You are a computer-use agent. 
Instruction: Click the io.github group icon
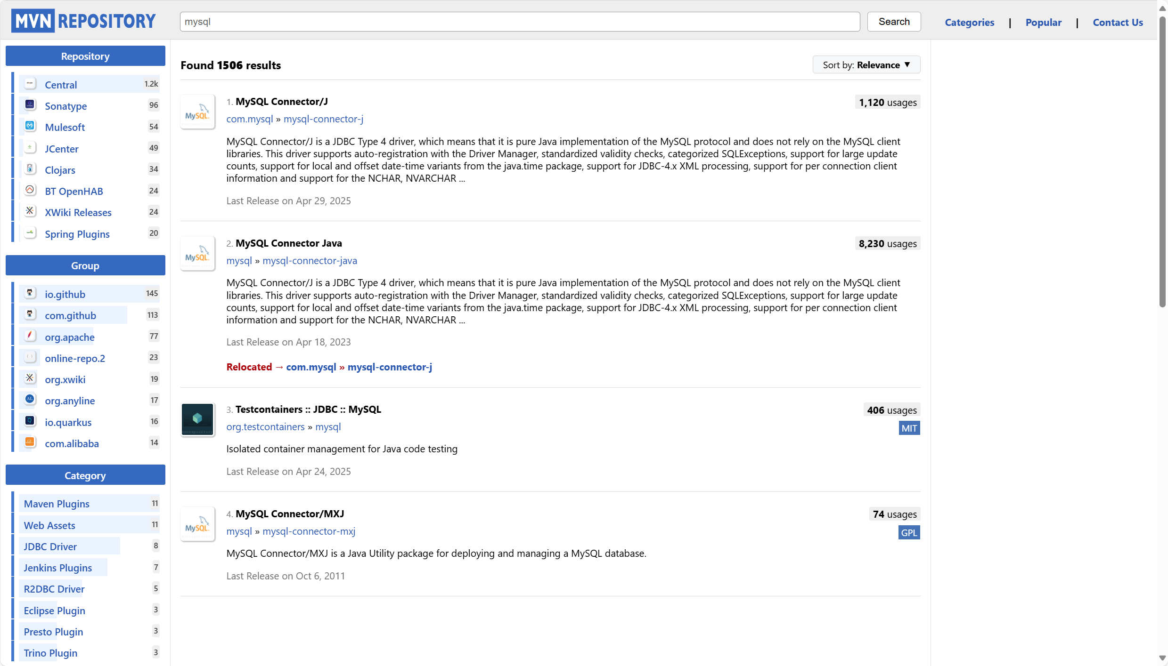tap(30, 293)
